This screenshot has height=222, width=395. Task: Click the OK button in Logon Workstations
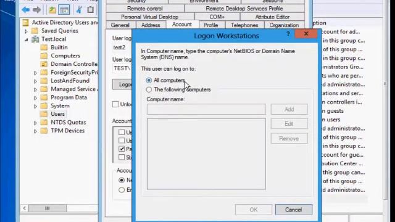coord(254,210)
